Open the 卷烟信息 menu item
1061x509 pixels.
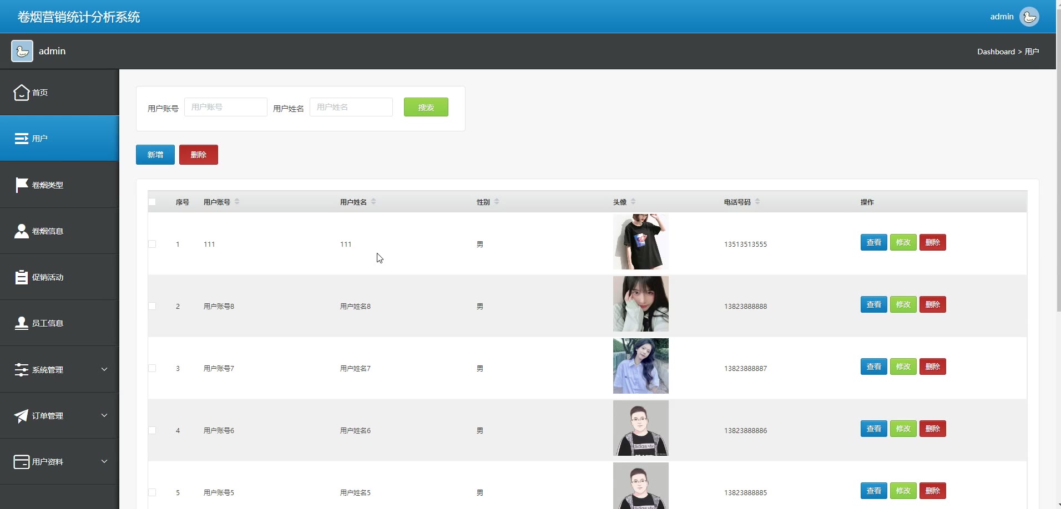(59, 231)
